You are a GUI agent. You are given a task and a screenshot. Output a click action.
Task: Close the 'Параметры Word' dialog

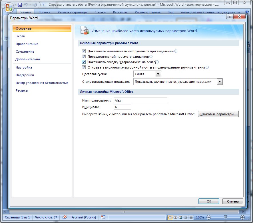pyautogui.click(x=240, y=16)
